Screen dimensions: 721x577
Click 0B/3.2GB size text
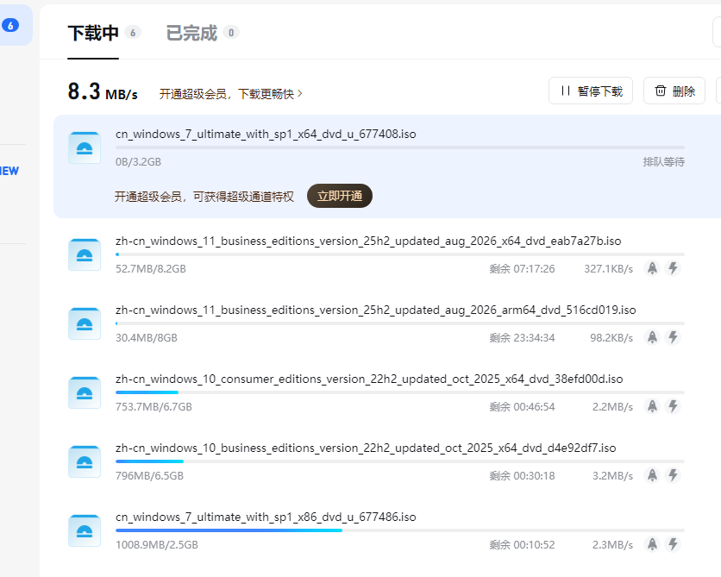[138, 162]
